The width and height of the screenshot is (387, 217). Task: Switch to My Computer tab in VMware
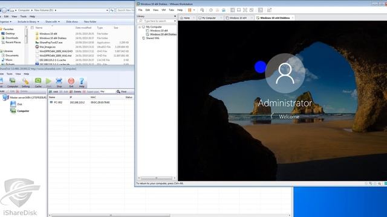(x=209, y=18)
